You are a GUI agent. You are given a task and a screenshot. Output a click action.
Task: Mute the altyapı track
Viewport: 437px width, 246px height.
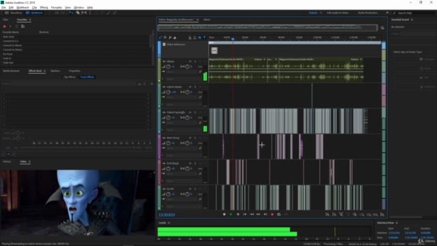tap(190, 61)
